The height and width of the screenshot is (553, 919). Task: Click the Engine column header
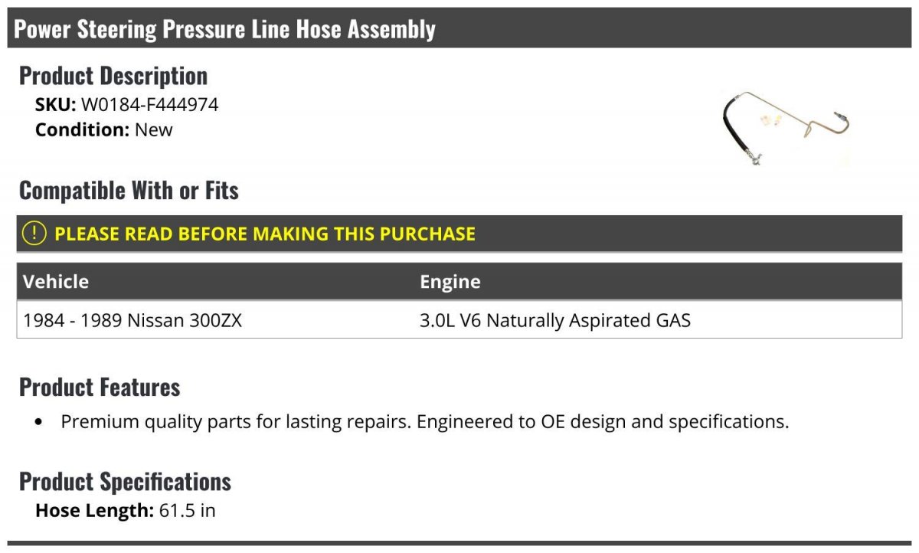click(x=450, y=281)
